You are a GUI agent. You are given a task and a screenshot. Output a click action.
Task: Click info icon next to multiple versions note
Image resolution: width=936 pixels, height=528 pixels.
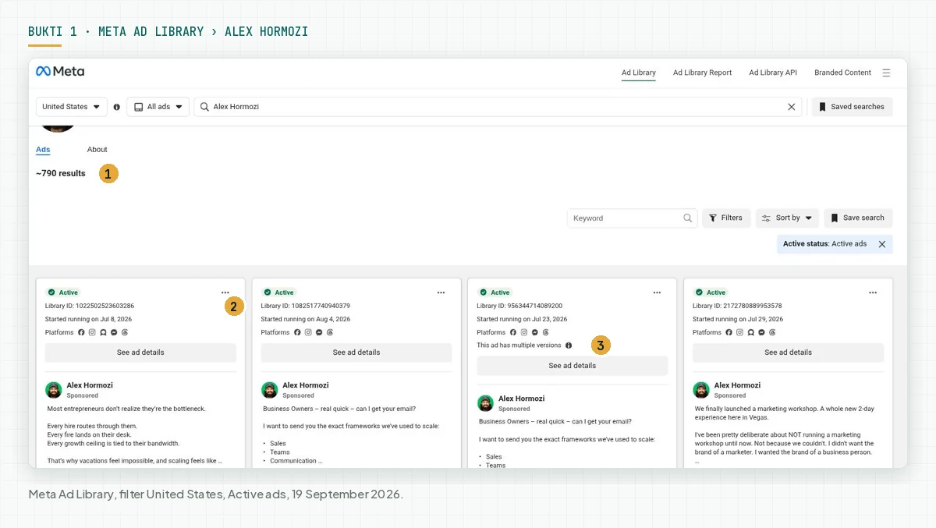pos(569,346)
